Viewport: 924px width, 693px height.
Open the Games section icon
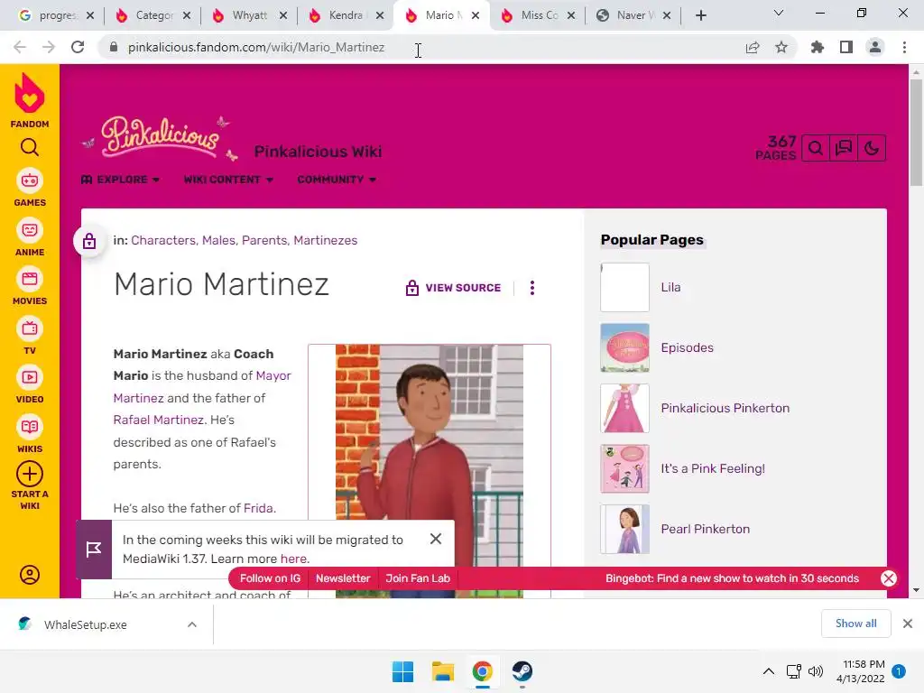[30, 180]
